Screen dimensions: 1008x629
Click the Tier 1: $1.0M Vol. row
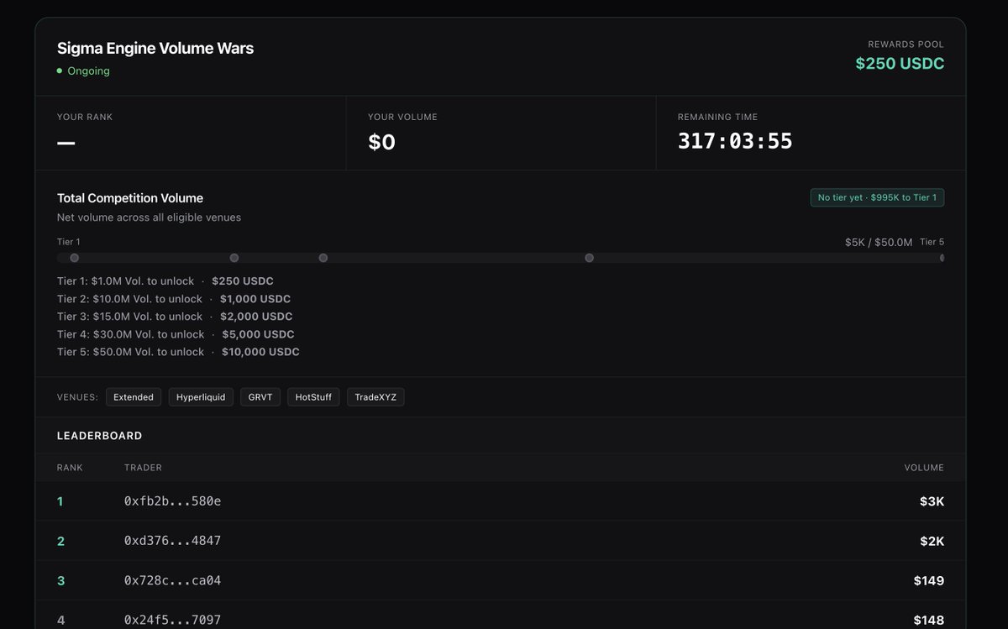[x=165, y=281]
